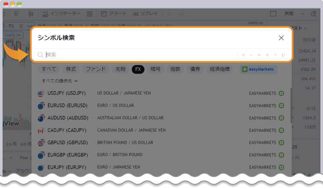Click the CADJPY Canada flag icon
The height and width of the screenshot is (189, 323).
(x=41, y=131)
